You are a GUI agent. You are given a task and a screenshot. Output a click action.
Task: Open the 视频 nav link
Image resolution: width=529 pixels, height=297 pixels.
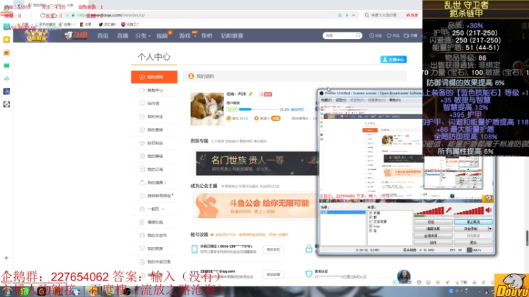(162, 36)
